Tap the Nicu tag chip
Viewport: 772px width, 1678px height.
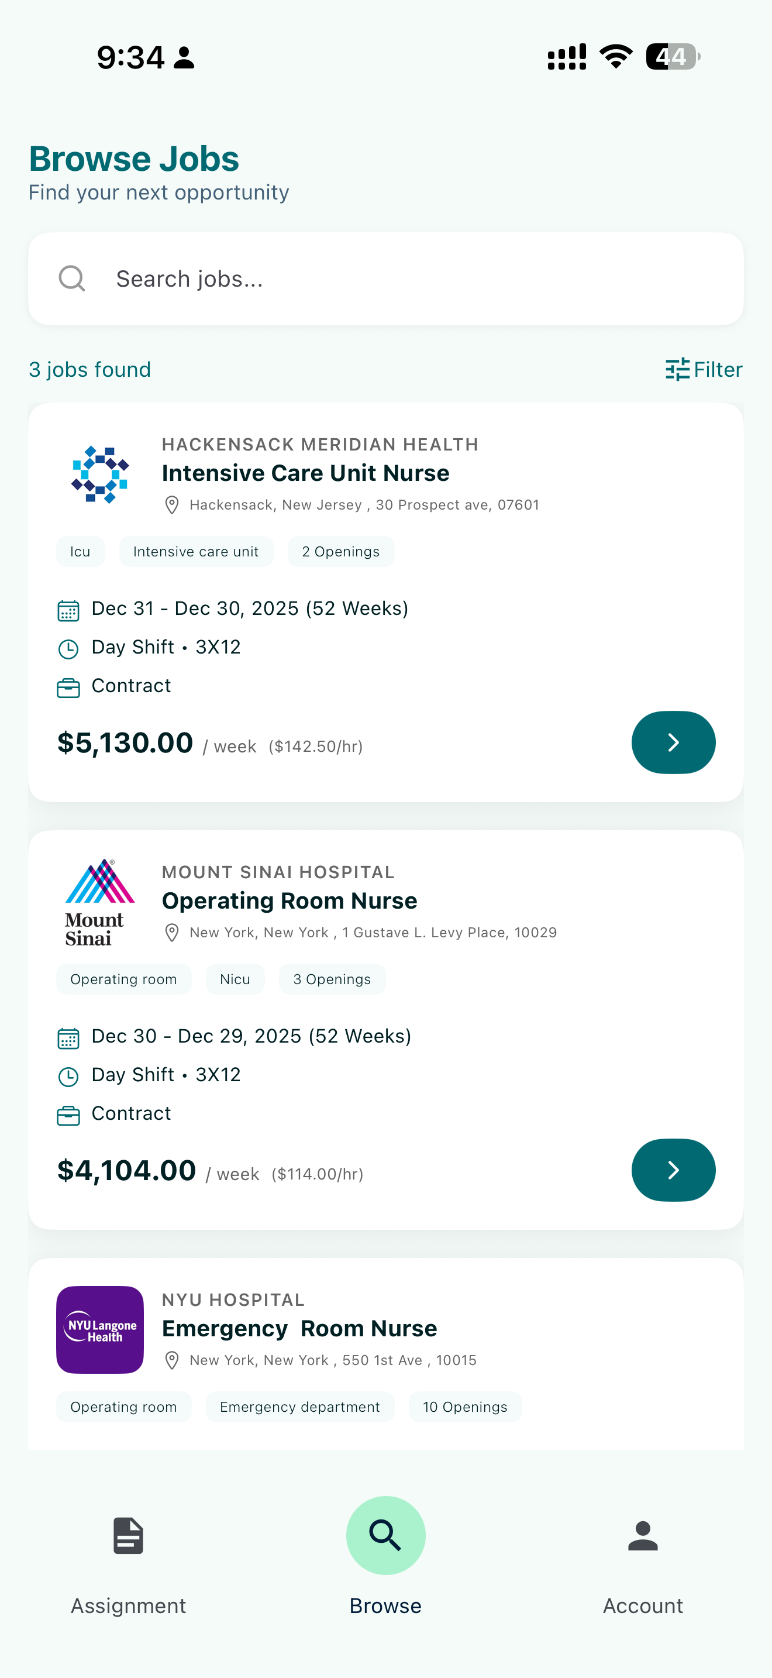(x=235, y=979)
